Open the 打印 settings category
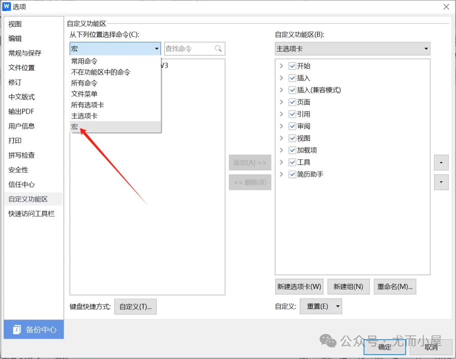Viewport: 456px width, 359px height. pos(33,140)
